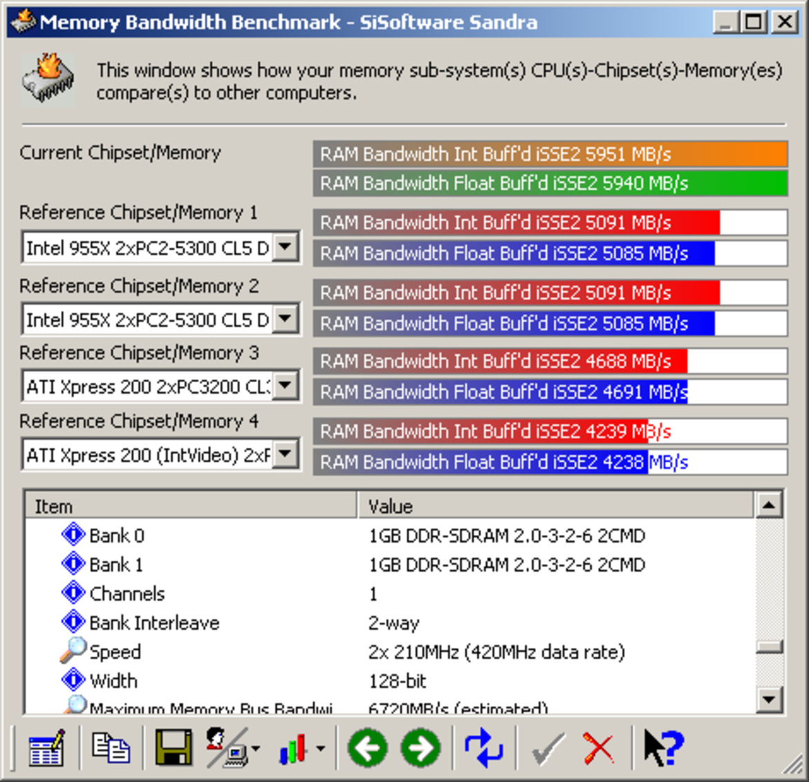Click the copy to clipboard icon
Viewport: 809px width, 782px height.
111,747
